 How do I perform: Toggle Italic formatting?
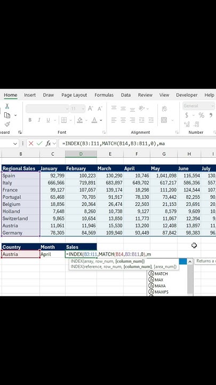[x=39, y=120]
